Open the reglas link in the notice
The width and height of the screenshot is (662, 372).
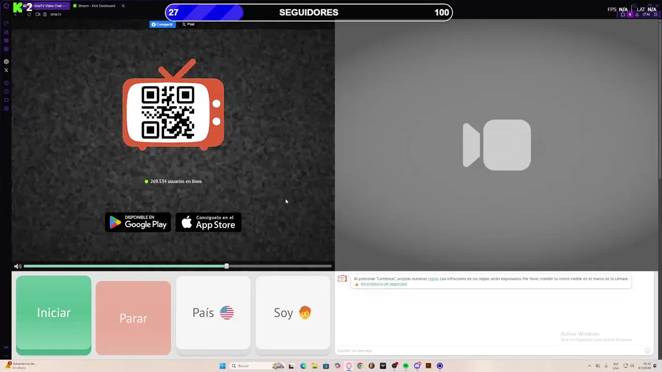433,279
